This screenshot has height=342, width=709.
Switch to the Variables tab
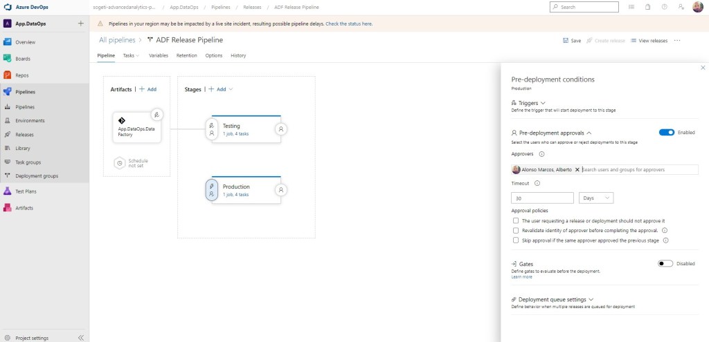[x=159, y=55]
